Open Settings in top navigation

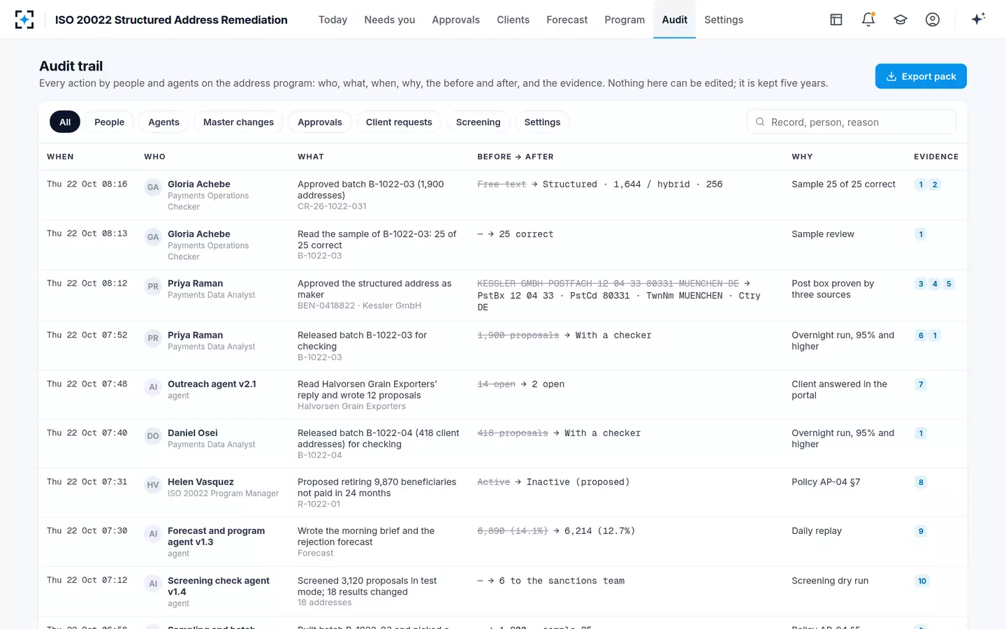[724, 20]
